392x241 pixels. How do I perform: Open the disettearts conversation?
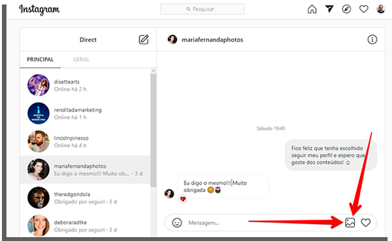[85, 85]
